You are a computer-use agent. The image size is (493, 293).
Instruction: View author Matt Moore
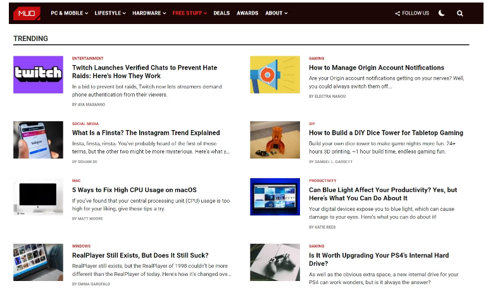90,219
